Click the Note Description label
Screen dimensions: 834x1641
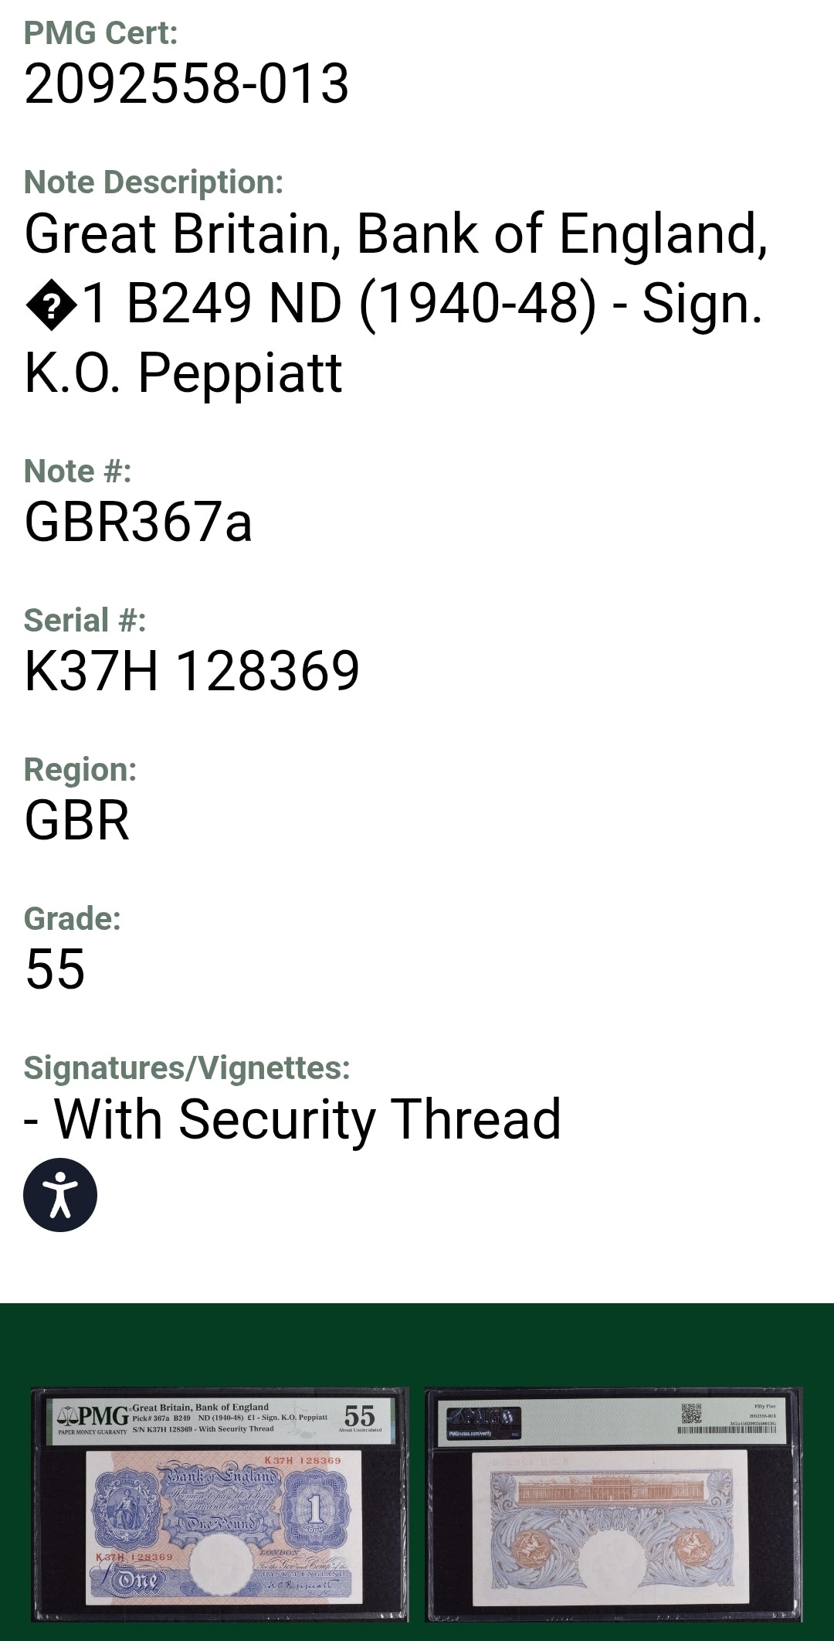pos(154,182)
